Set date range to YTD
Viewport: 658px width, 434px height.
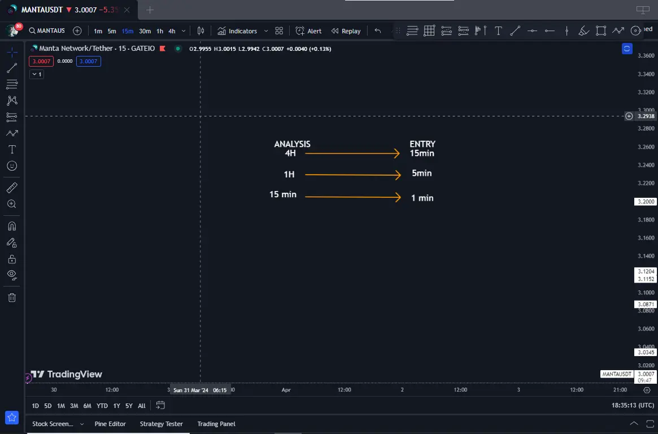click(x=102, y=406)
